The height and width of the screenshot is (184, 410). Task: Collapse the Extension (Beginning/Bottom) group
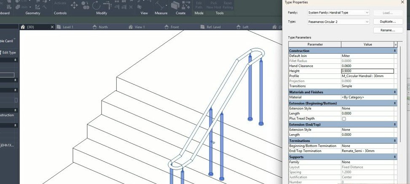[395, 104]
